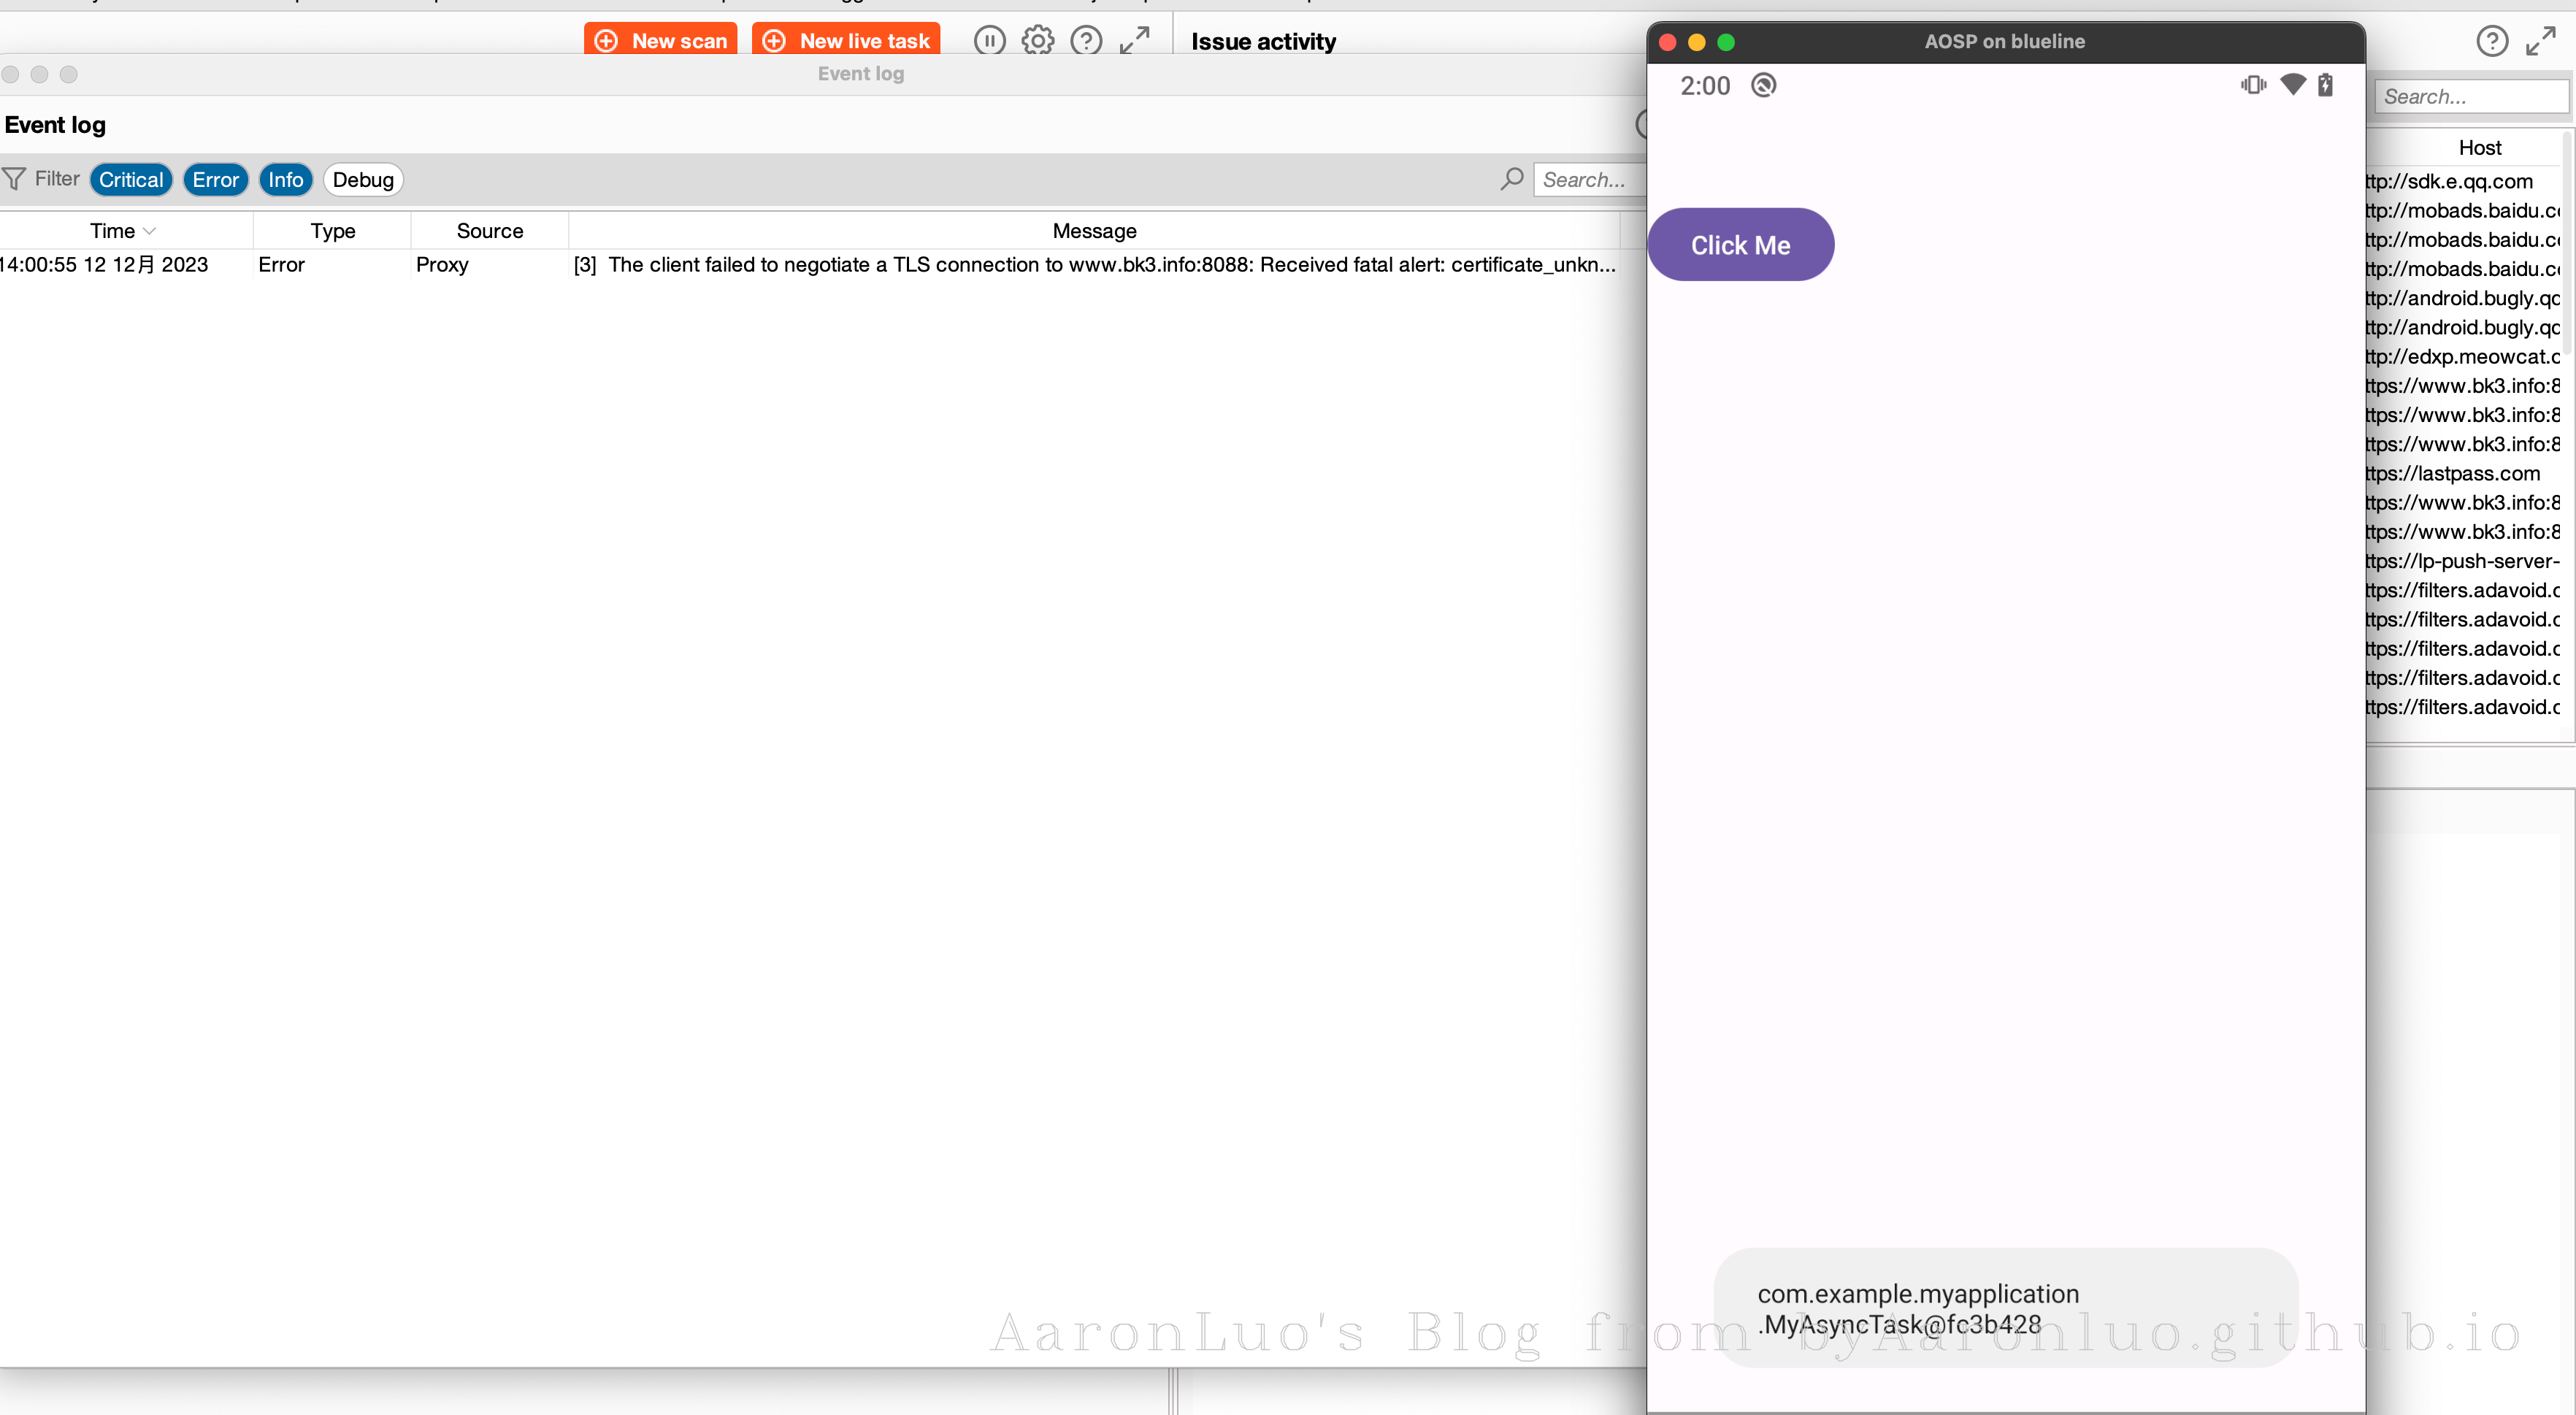Click the help icon at top right

click(2491, 41)
